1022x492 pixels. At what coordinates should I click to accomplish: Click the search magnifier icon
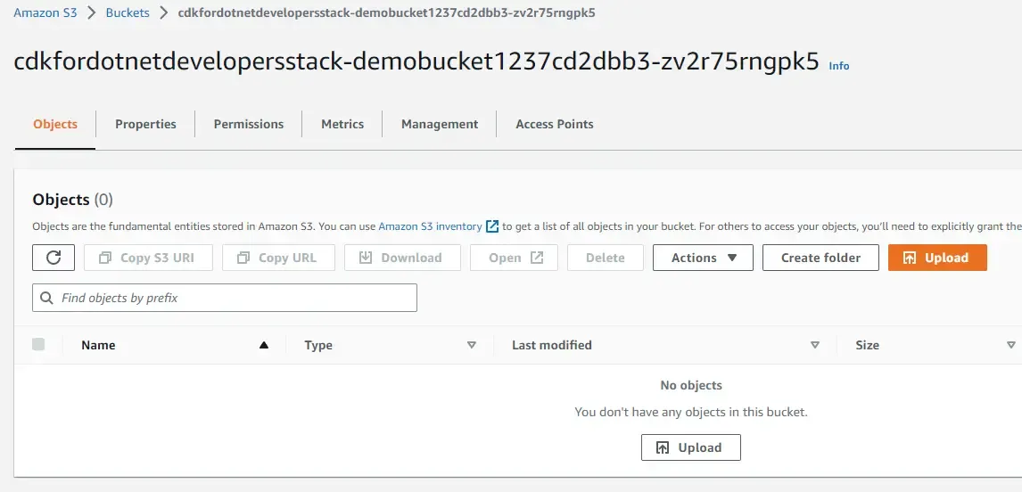click(x=46, y=298)
